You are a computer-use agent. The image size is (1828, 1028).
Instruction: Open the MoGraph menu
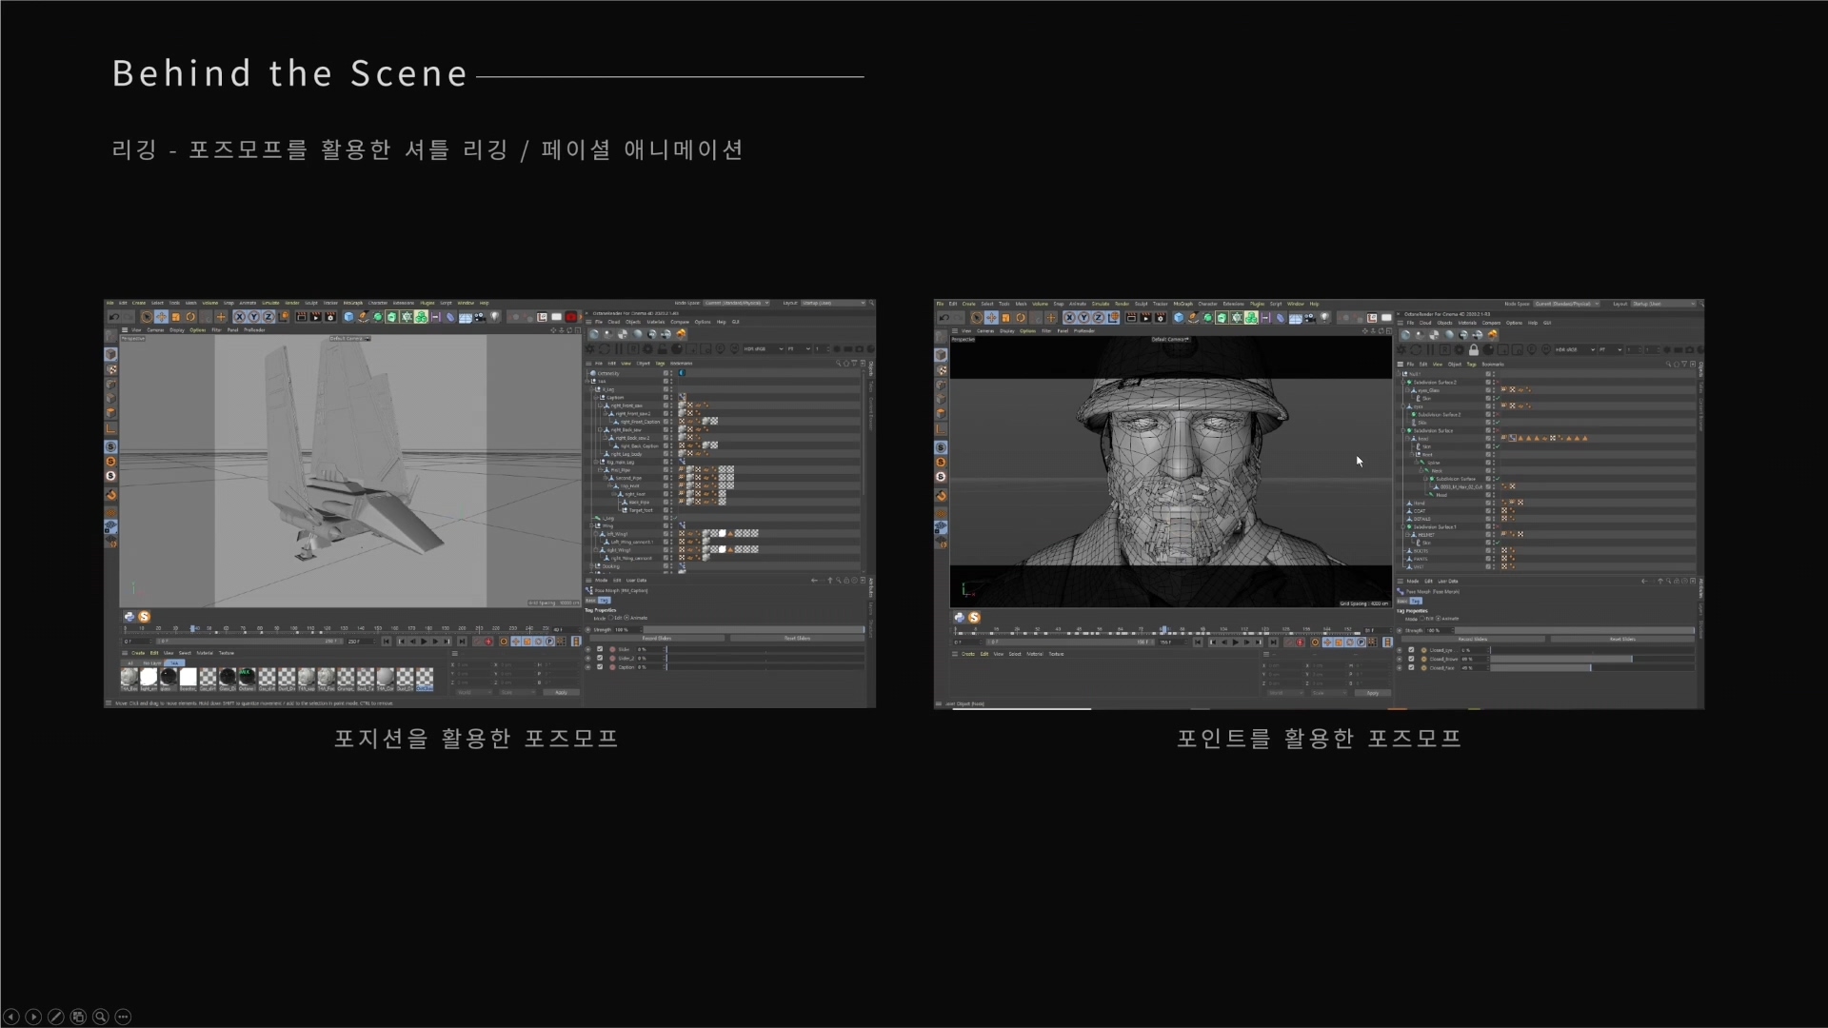pos(353,305)
